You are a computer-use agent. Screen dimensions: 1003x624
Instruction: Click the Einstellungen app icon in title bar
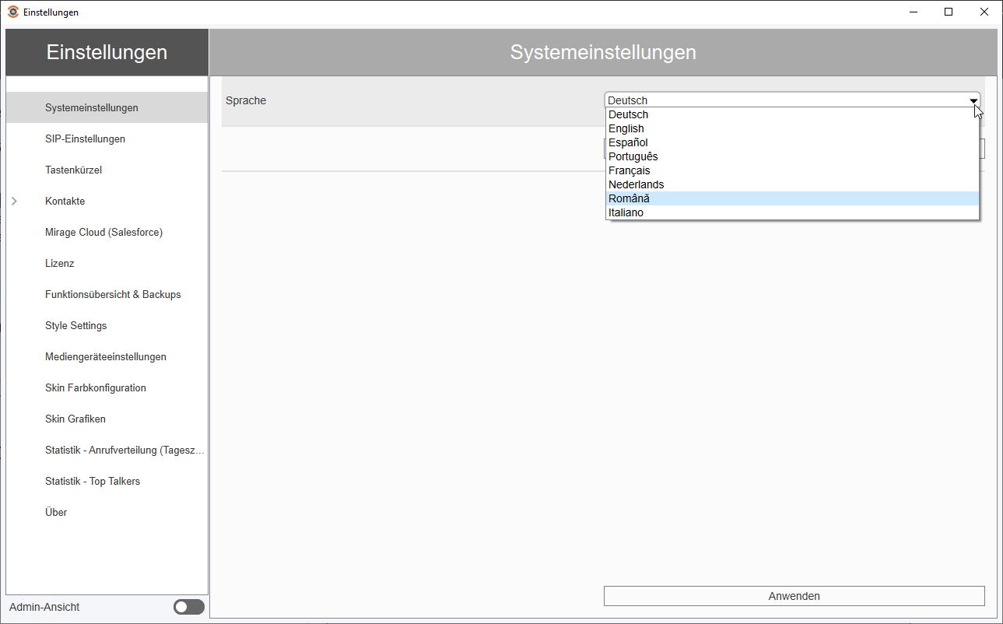(13, 12)
